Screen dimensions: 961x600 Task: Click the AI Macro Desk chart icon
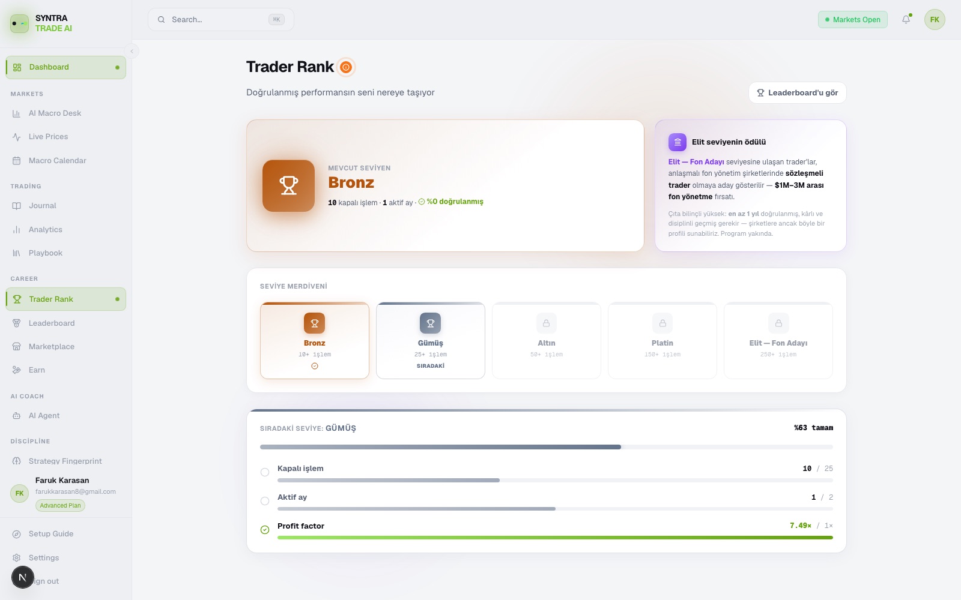coord(17,113)
